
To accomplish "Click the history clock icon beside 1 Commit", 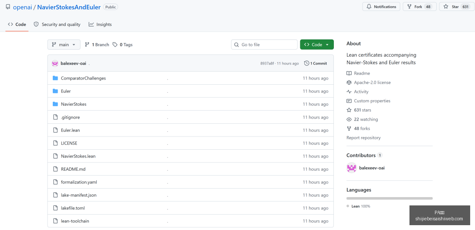I will pyautogui.click(x=307, y=63).
